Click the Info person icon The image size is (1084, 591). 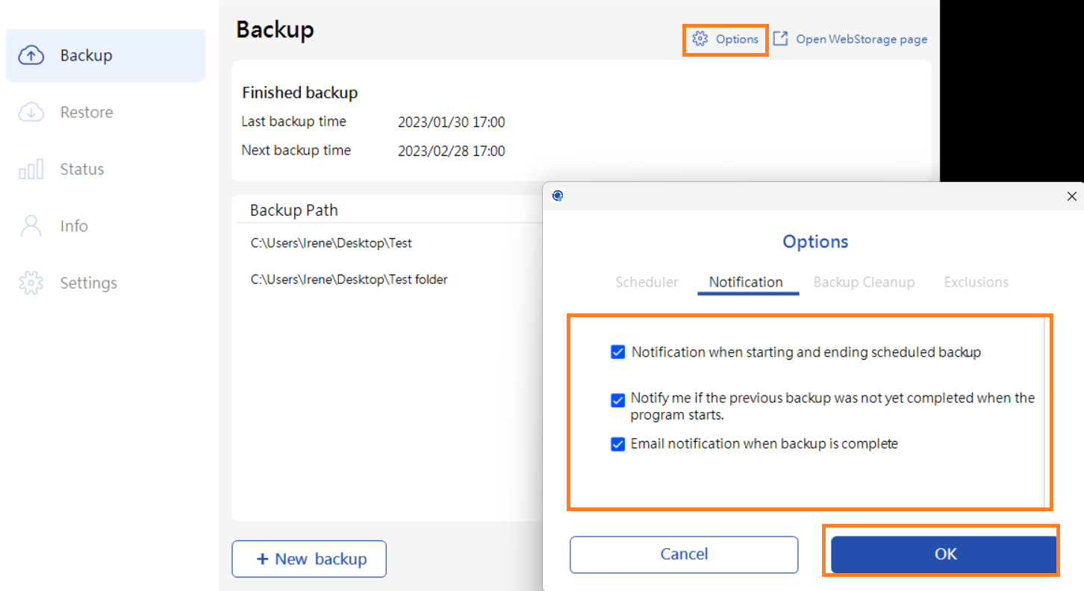tap(31, 226)
